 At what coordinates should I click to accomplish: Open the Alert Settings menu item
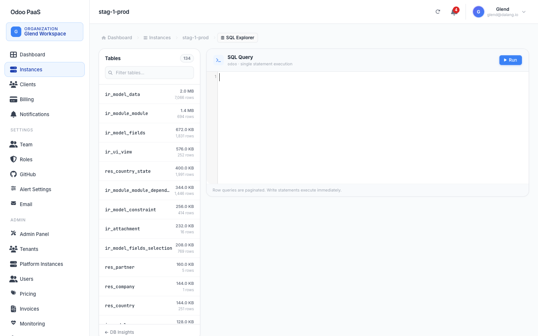click(44, 189)
